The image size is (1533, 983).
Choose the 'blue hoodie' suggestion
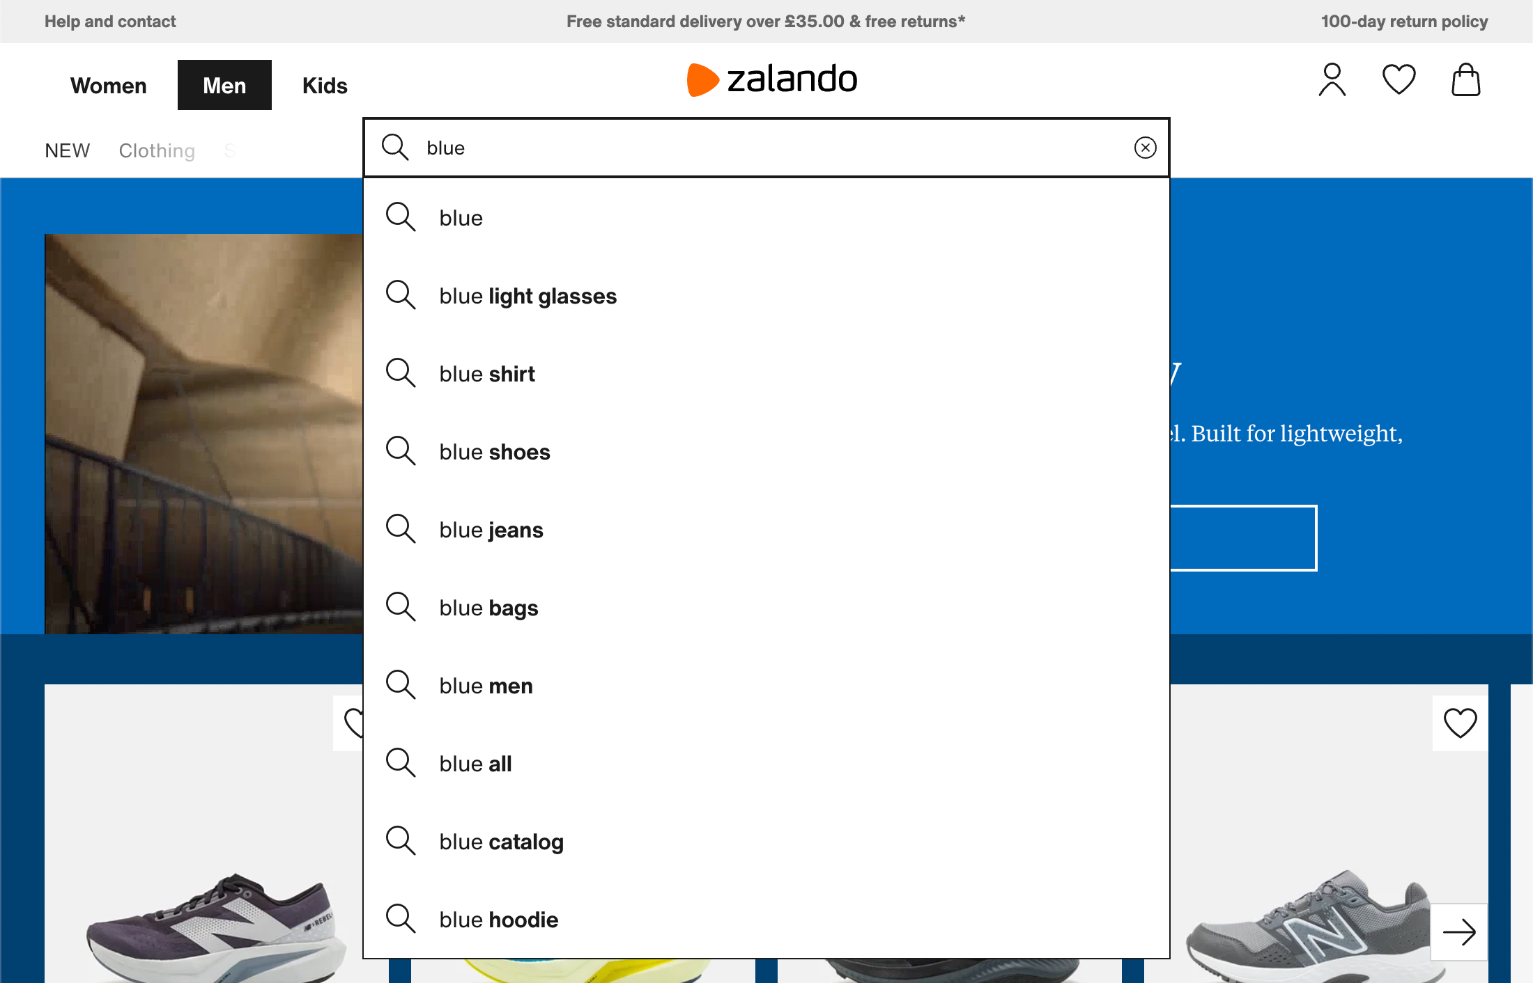[x=498, y=920]
